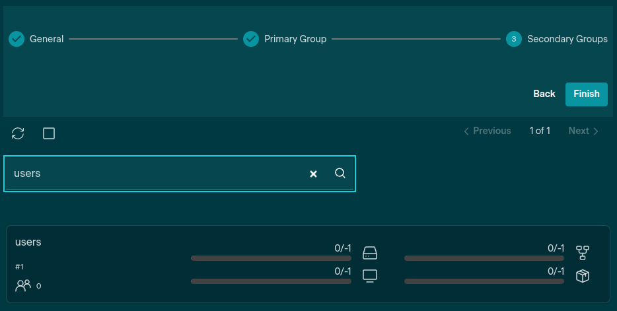
Task: Click the progress bar beside the hard drive icon
Action: coord(271,258)
